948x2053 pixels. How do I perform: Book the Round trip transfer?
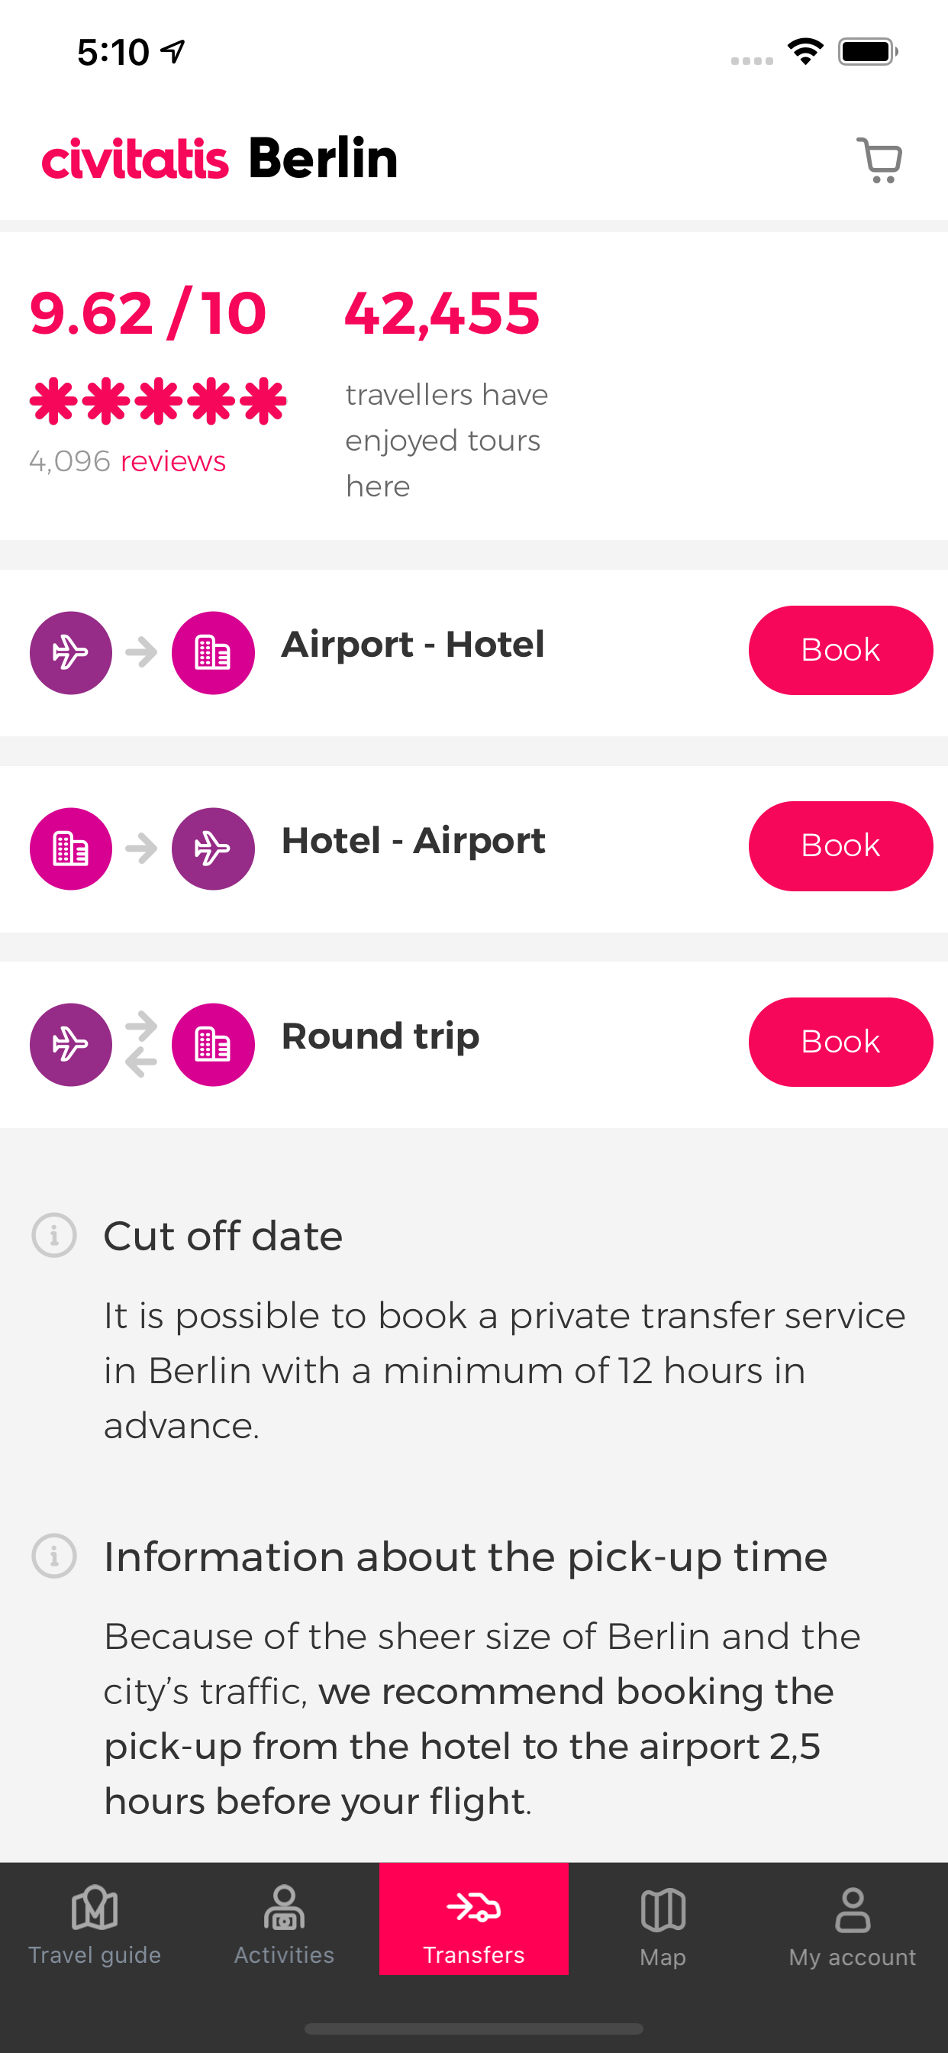tap(840, 1042)
